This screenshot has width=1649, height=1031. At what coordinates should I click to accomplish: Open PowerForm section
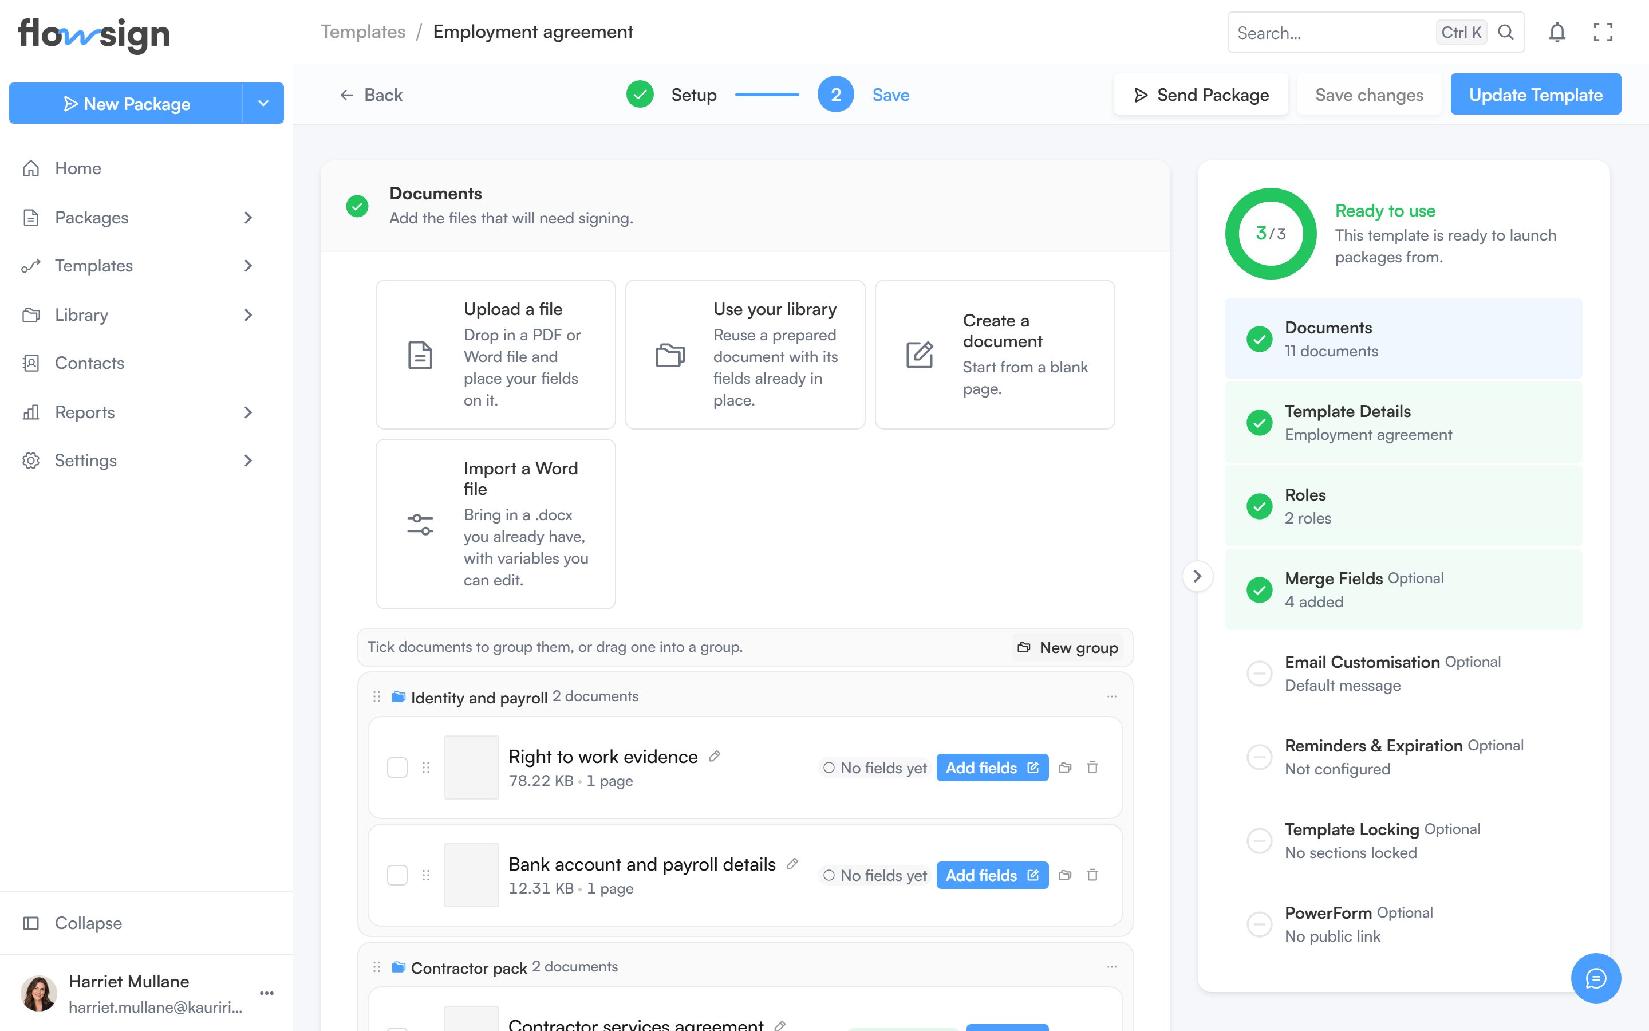[x=1403, y=924]
